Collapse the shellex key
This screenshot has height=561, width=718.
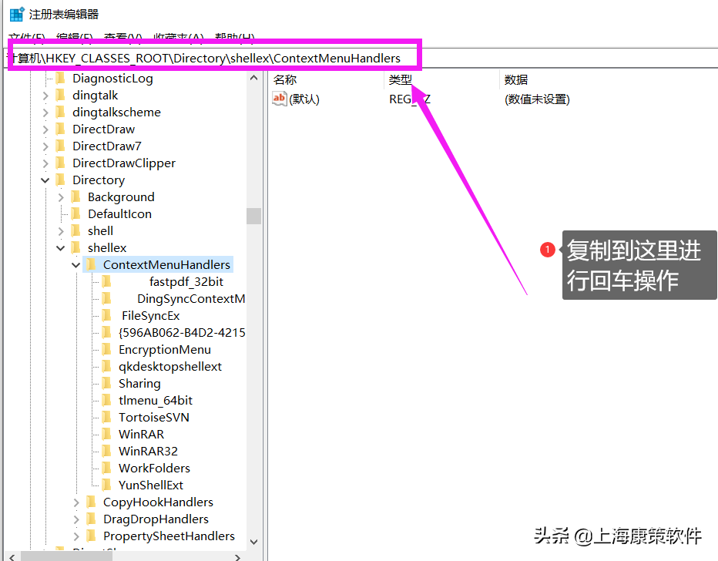tap(60, 248)
